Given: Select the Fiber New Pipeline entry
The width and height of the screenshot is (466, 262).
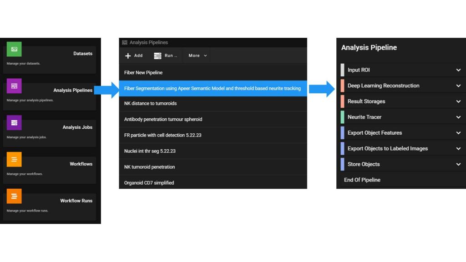Looking at the screenshot, I should coord(143,73).
